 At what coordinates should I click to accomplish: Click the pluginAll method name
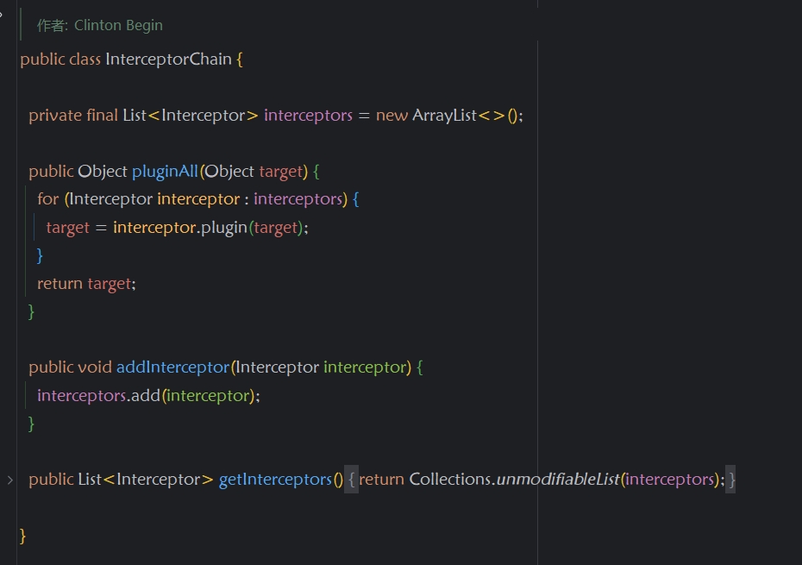pyautogui.click(x=165, y=171)
